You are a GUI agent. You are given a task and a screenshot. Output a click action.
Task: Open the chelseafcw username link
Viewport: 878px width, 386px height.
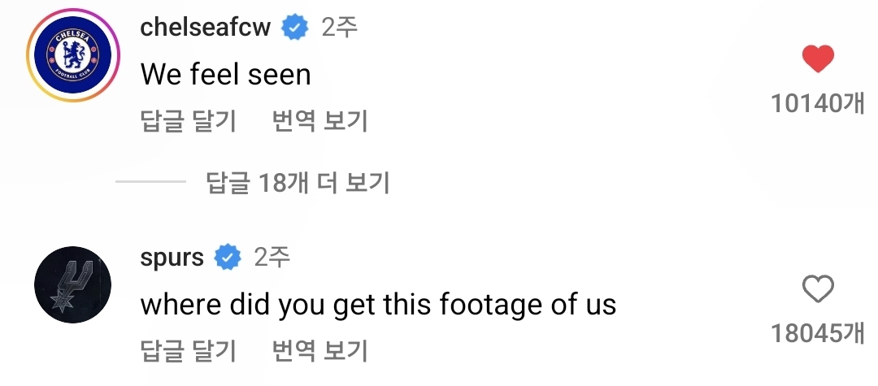[206, 28]
